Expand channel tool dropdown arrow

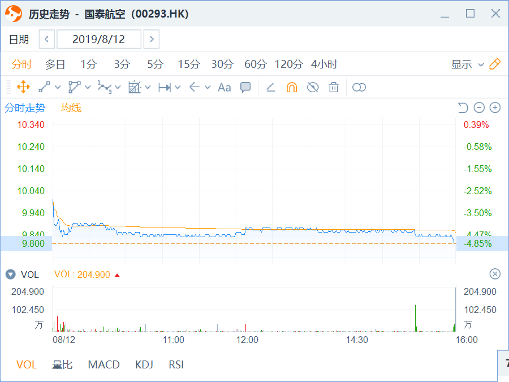click(x=88, y=87)
